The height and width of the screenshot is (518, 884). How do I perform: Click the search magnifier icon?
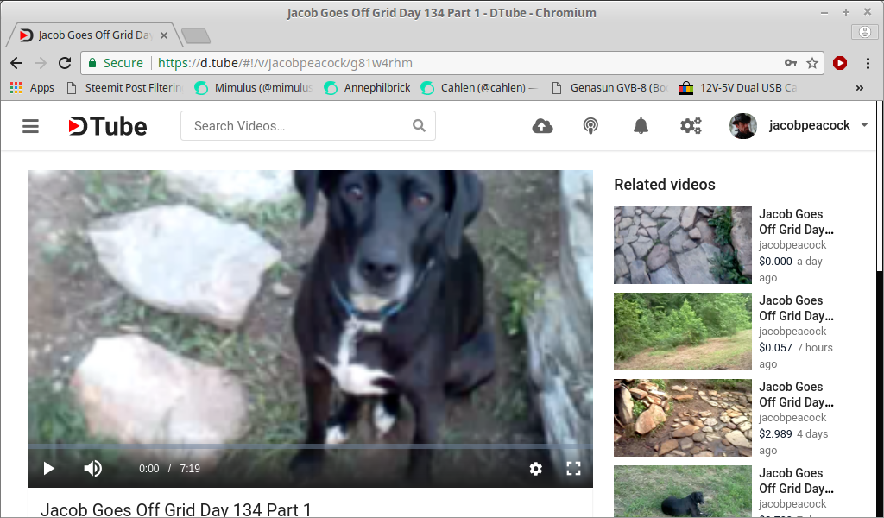pyautogui.click(x=419, y=126)
